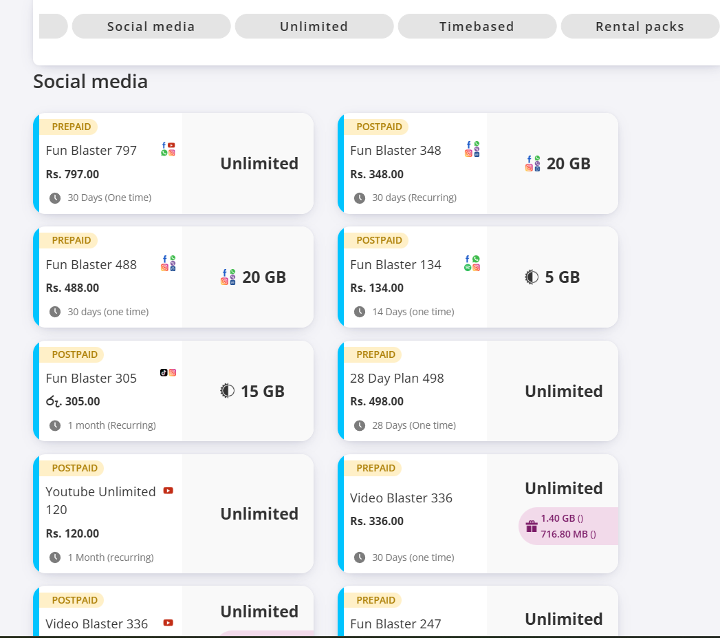This screenshot has height=638, width=720.
Task: Select the Unlimited category pill
Action: 314,26
